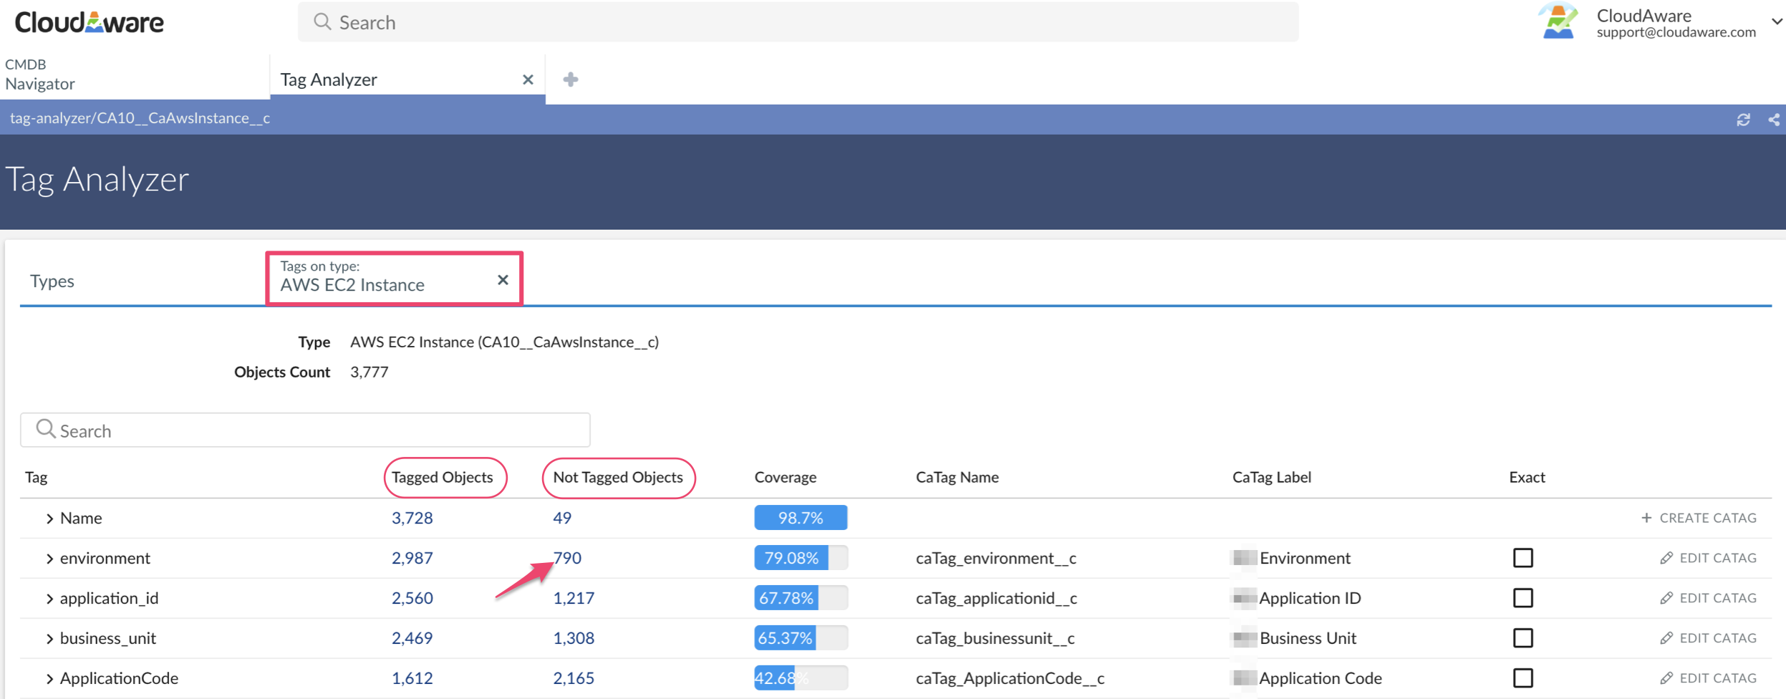Viewport: 1786px width, 699px height.
Task: Open the account dropdown chevron
Action: coord(1776,21)
